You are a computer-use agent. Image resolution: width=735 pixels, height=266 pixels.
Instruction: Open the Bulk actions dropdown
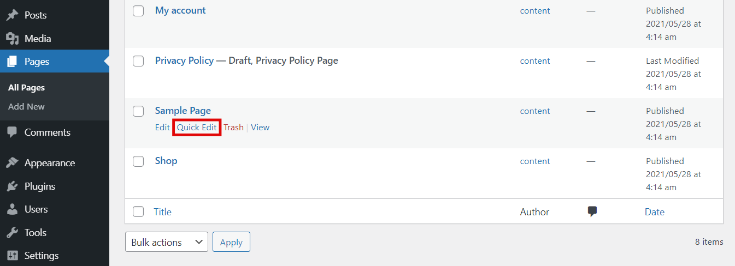(x=167, y=242)
